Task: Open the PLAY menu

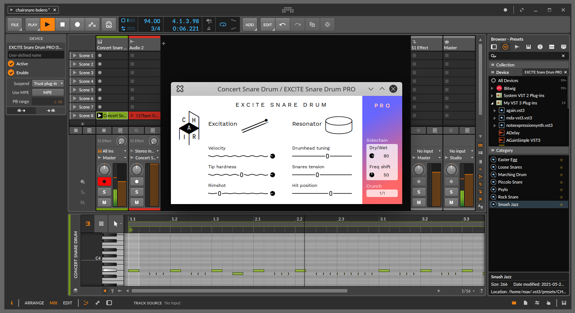Action: [32, 25]
